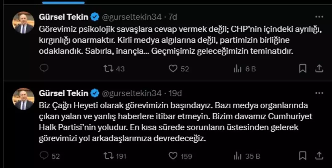Like the tweet with 159 likes
The height and width of the screenshot is (168, 332).
pyautogui.click(x=173, y=156)
